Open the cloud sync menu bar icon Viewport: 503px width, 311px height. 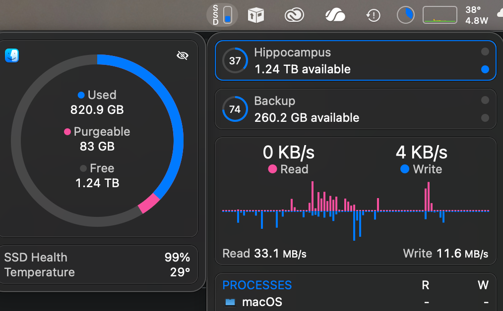335,15
